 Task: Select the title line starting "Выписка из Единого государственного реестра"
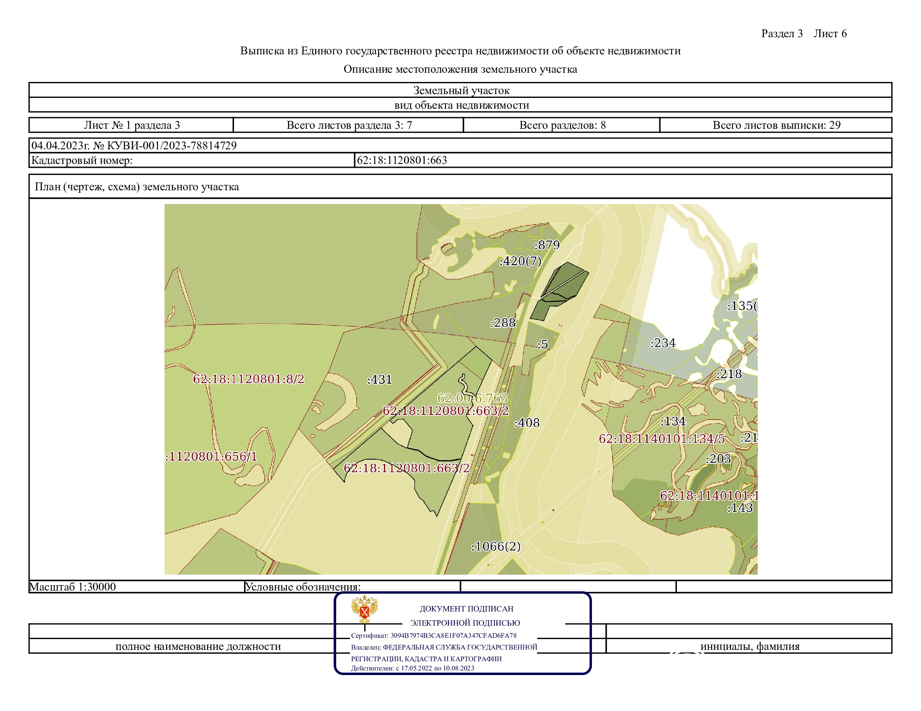coord(460,51)
